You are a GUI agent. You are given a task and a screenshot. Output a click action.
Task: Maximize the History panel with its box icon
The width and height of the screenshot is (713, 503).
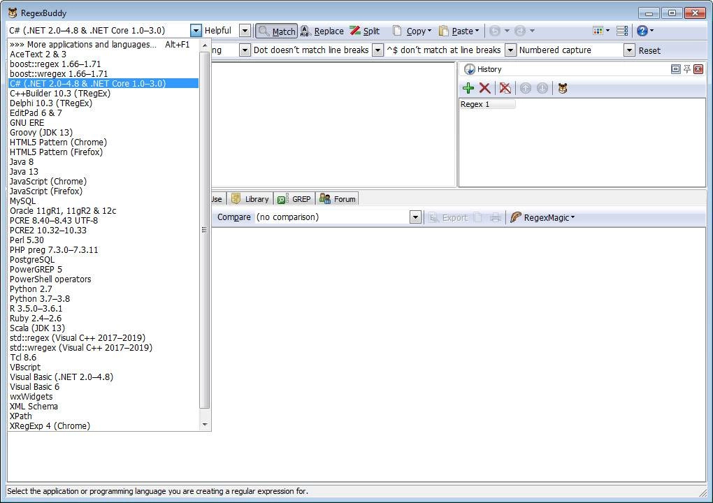(676, 69)
